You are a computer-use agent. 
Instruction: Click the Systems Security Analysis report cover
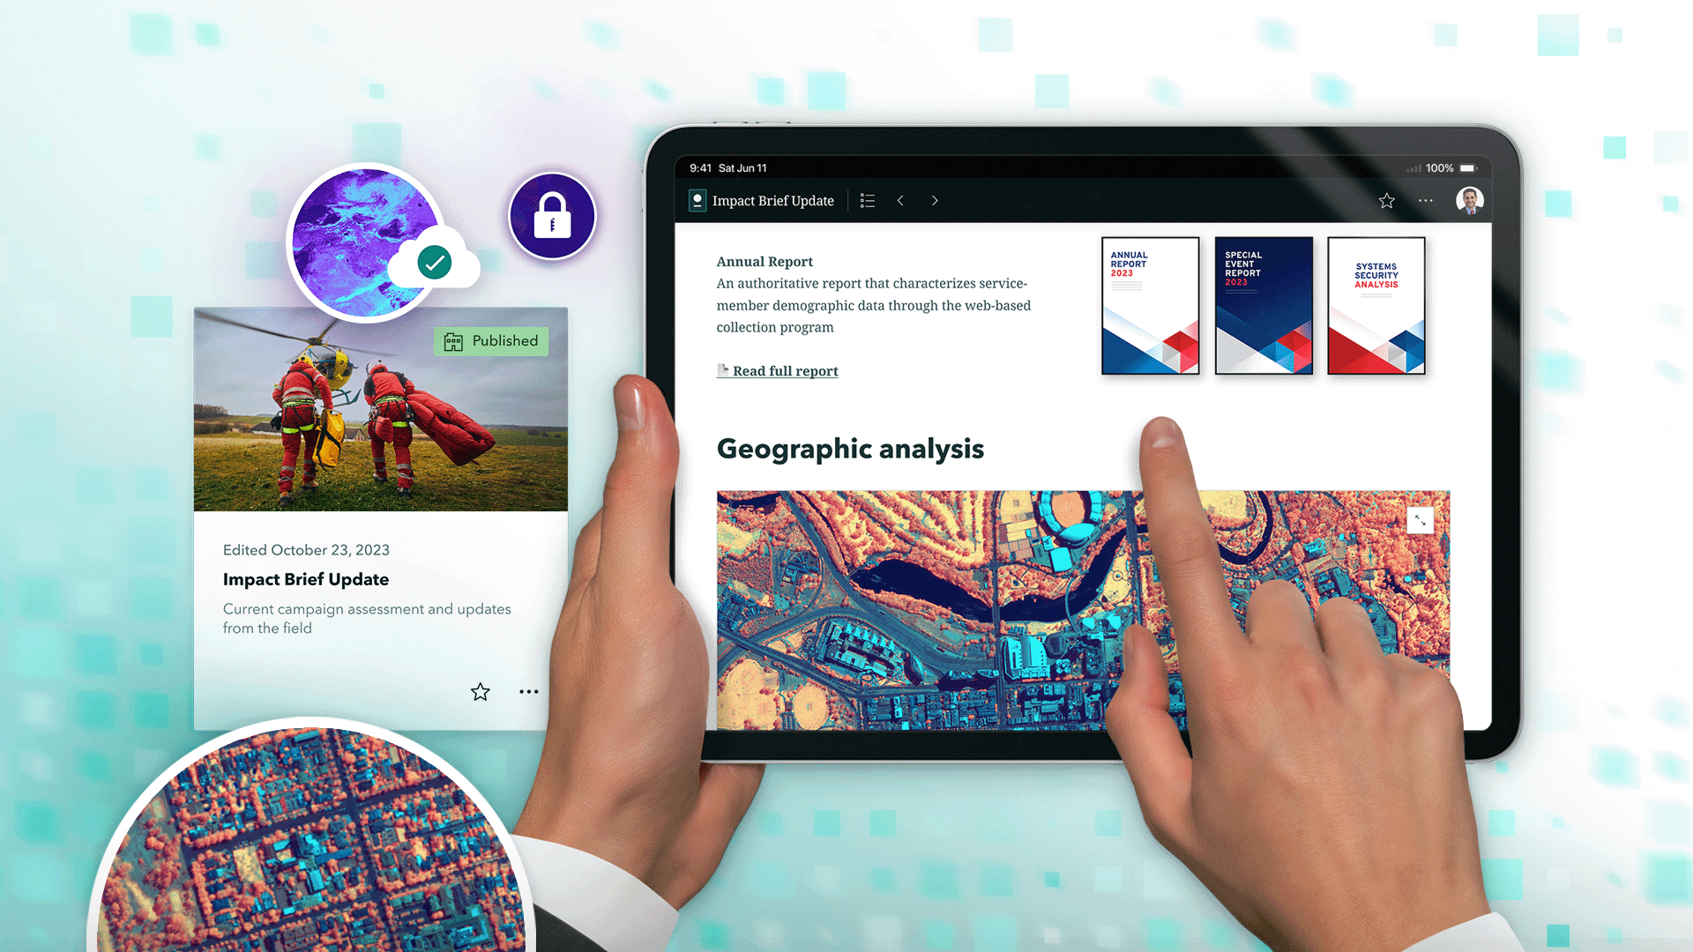(1376, 304)
